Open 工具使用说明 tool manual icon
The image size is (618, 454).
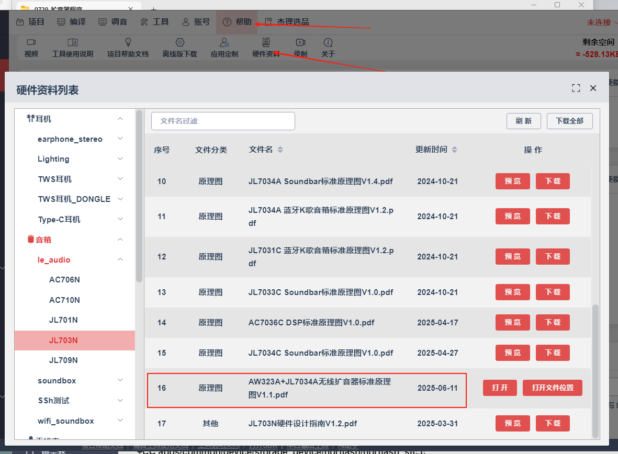click(x=73, y=42)
